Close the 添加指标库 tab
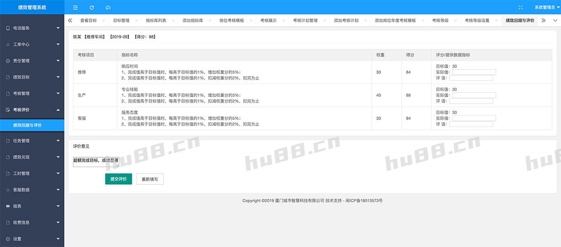 click(209, 21)
